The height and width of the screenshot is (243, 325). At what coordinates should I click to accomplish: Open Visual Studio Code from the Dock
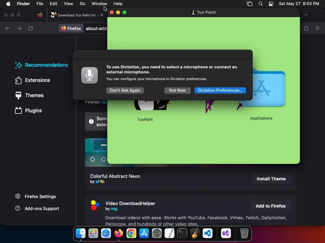(208, 233)
